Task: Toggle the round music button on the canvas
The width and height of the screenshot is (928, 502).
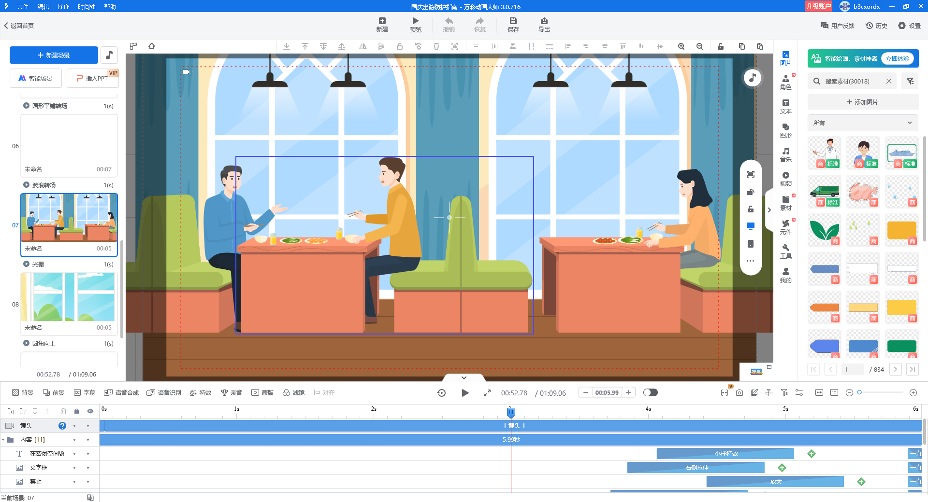Action: pyautogui.click(x=752, y=78)
